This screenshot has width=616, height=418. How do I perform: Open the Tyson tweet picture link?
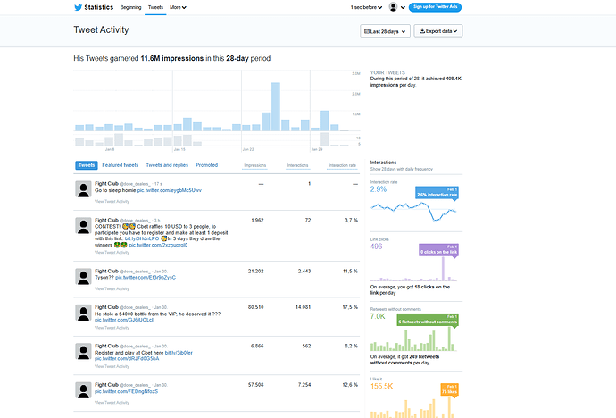tap(146, 278)
